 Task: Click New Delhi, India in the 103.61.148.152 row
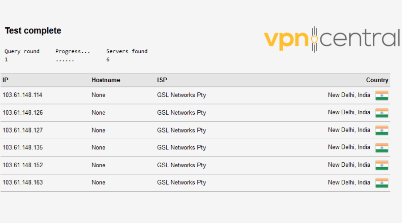(x=349, y=165)
